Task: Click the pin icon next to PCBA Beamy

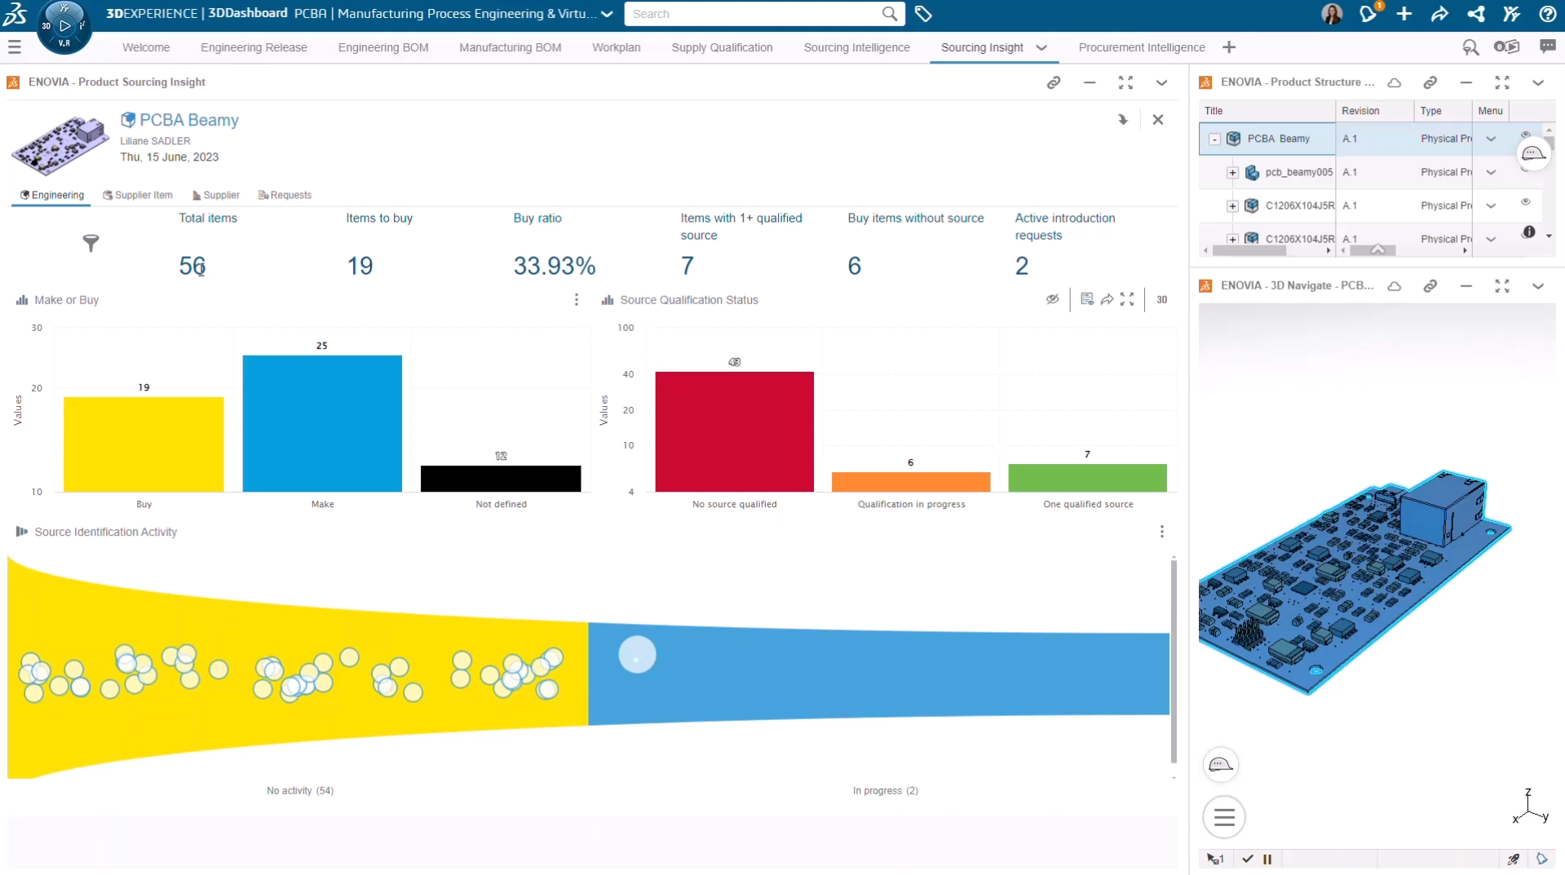Action: click(1122, 120)
